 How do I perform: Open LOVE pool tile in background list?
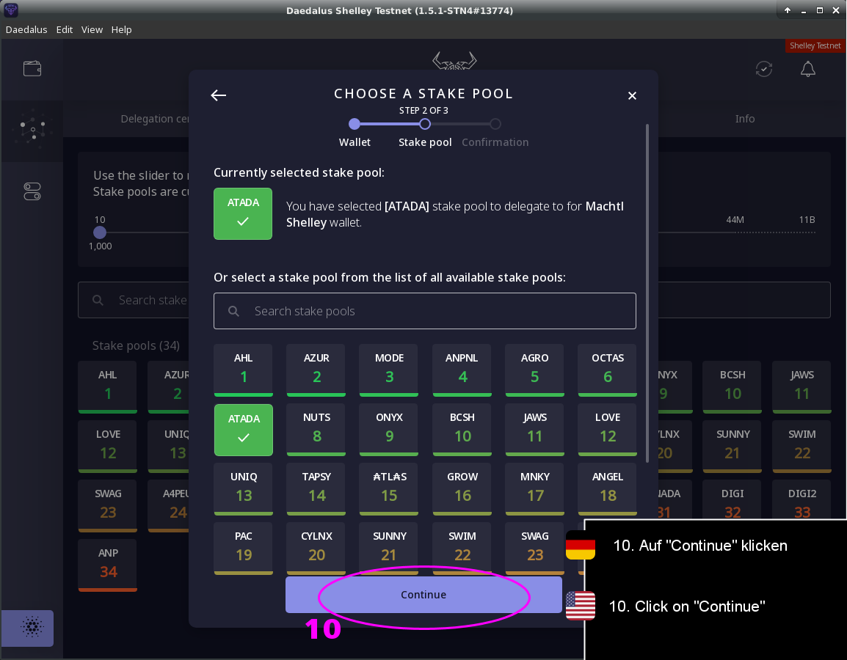coord(107,447)
